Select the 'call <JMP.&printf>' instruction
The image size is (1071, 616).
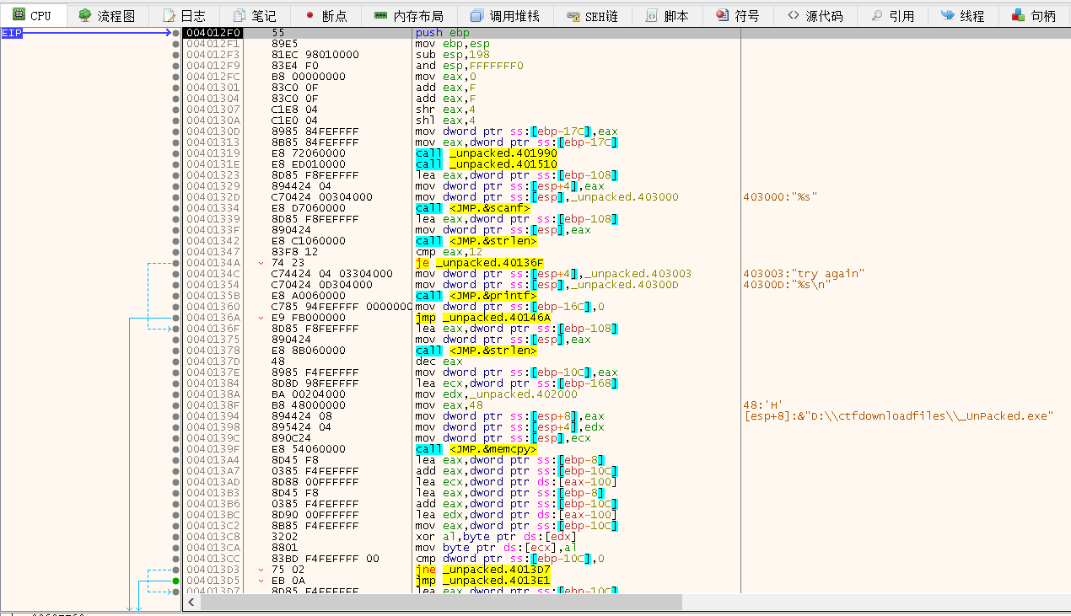(476, 296)
